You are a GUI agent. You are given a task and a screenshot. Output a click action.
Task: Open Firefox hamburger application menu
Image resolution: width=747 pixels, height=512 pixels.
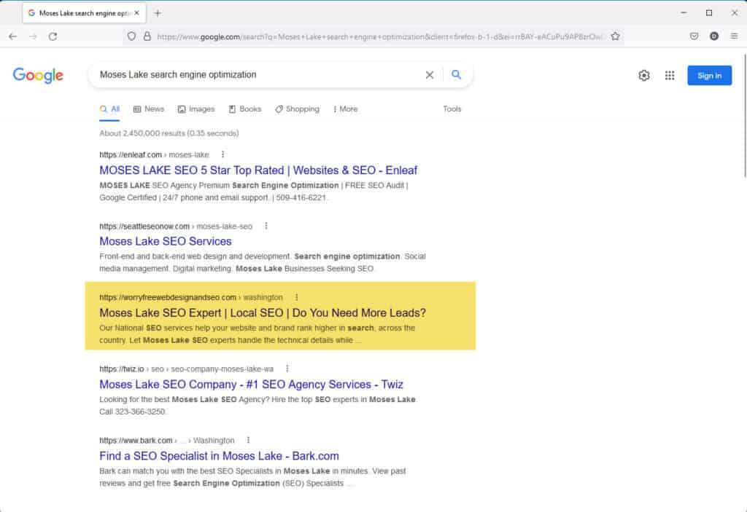click(x=734, y=36)
